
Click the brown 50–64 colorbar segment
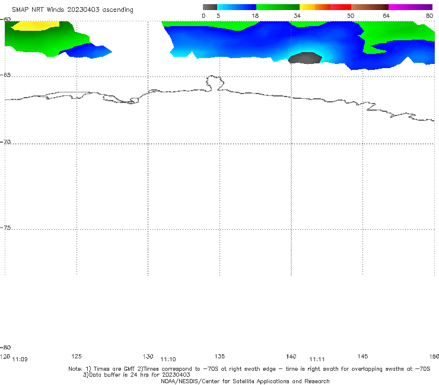pos(370,7)
